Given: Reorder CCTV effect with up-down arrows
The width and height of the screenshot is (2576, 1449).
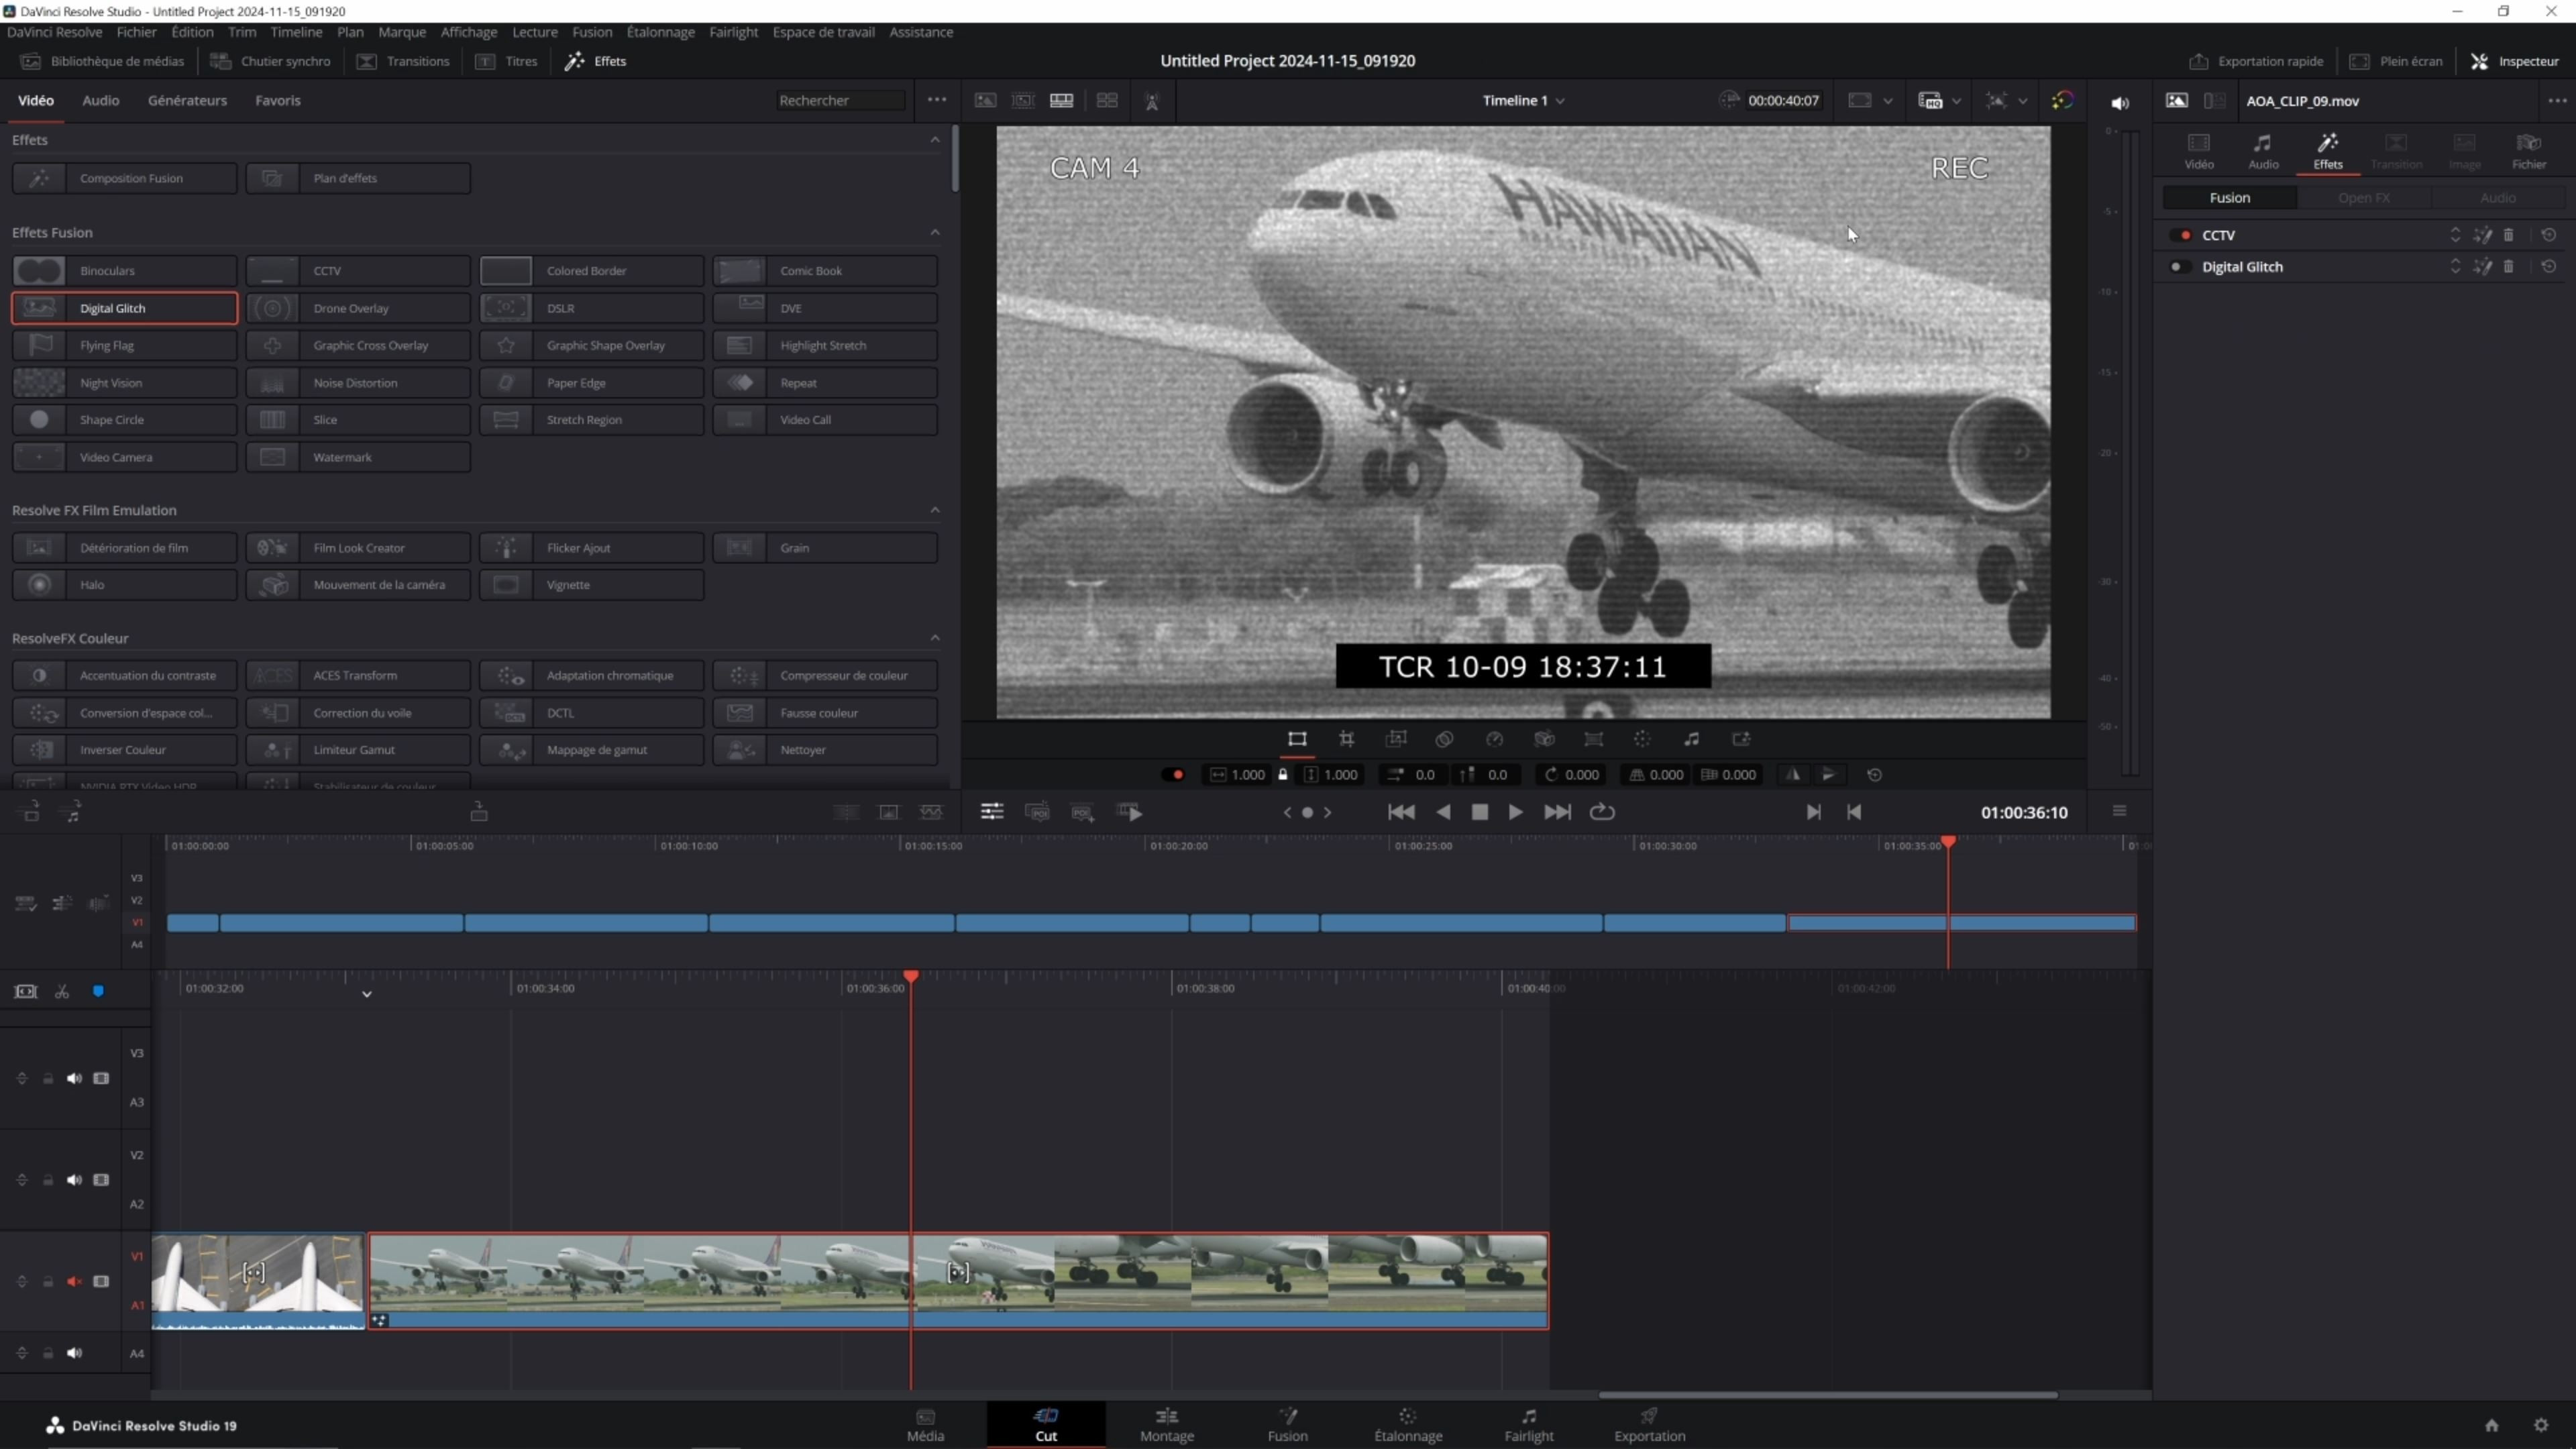Looking at the screenshot, I should tap(2455, 235).
